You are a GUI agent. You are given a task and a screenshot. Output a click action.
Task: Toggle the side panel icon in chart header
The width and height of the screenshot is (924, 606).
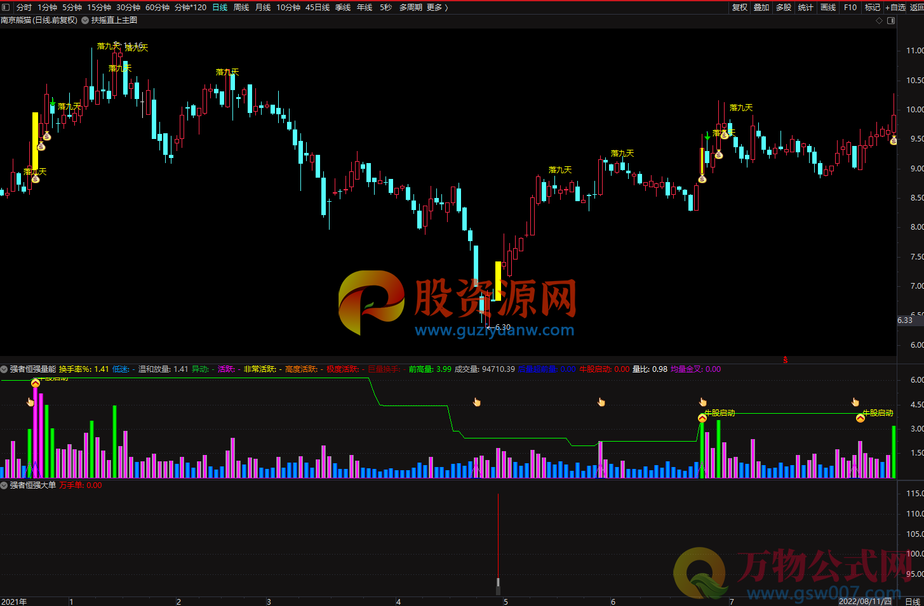pos(891,20)
